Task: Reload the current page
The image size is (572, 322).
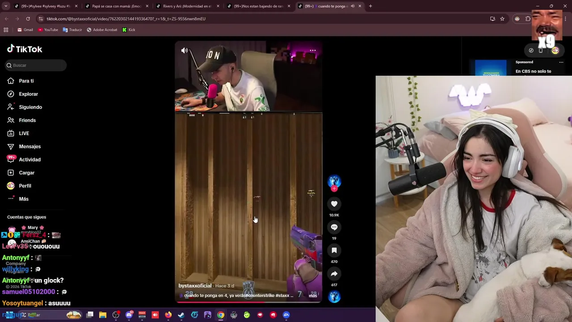Action: click(28, 19)
